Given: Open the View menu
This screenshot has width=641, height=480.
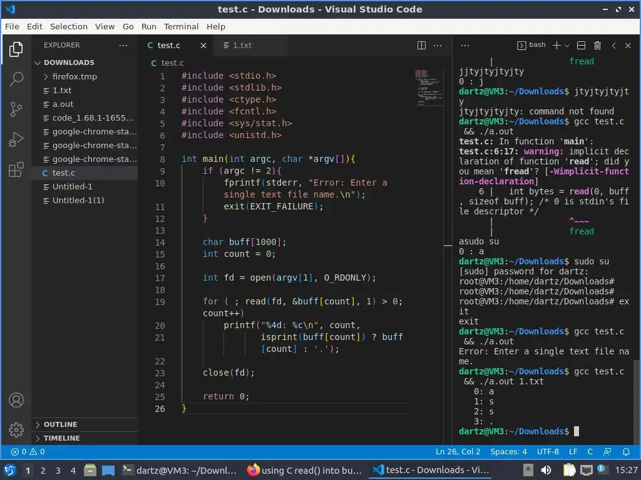Looking at the screenshot, I should tap(105, 26).
